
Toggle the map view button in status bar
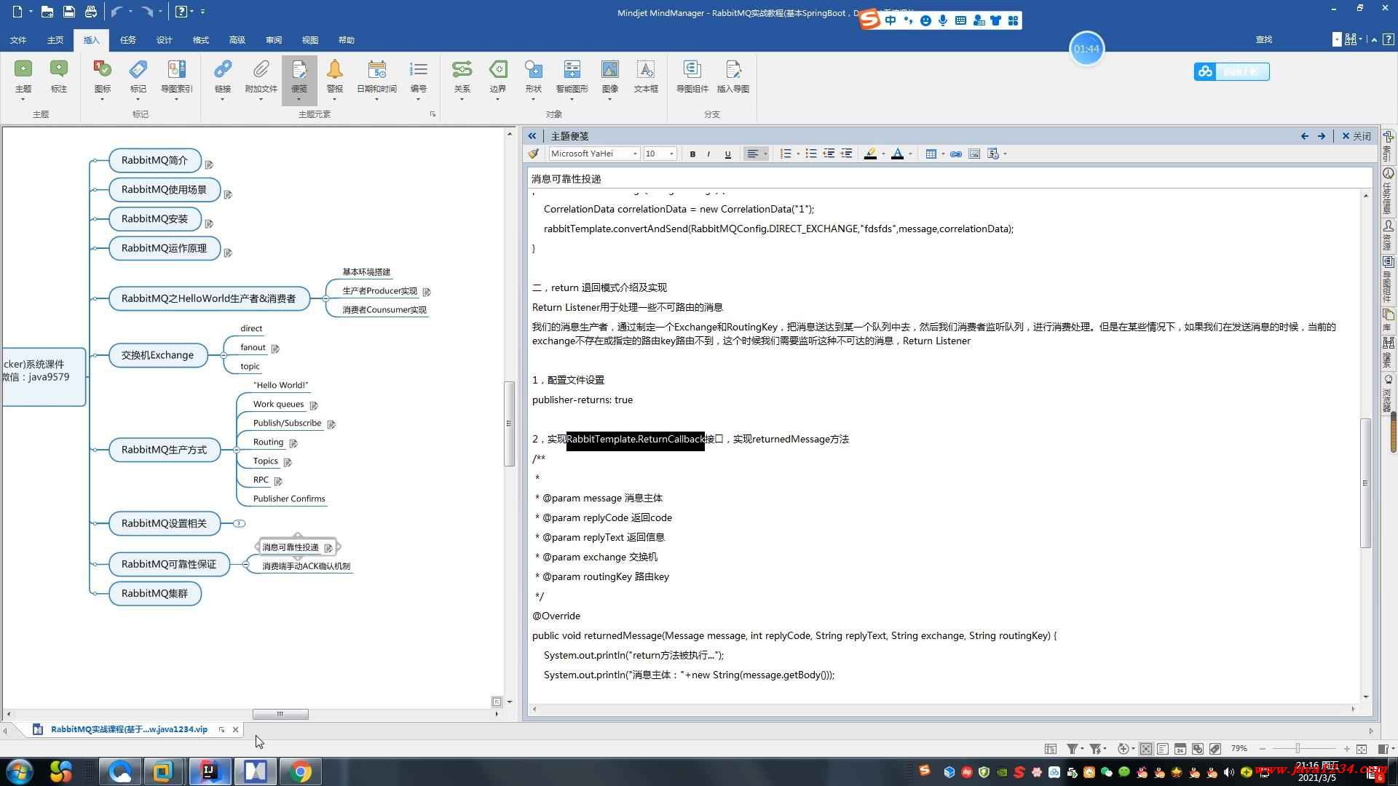pos(1146,749)
